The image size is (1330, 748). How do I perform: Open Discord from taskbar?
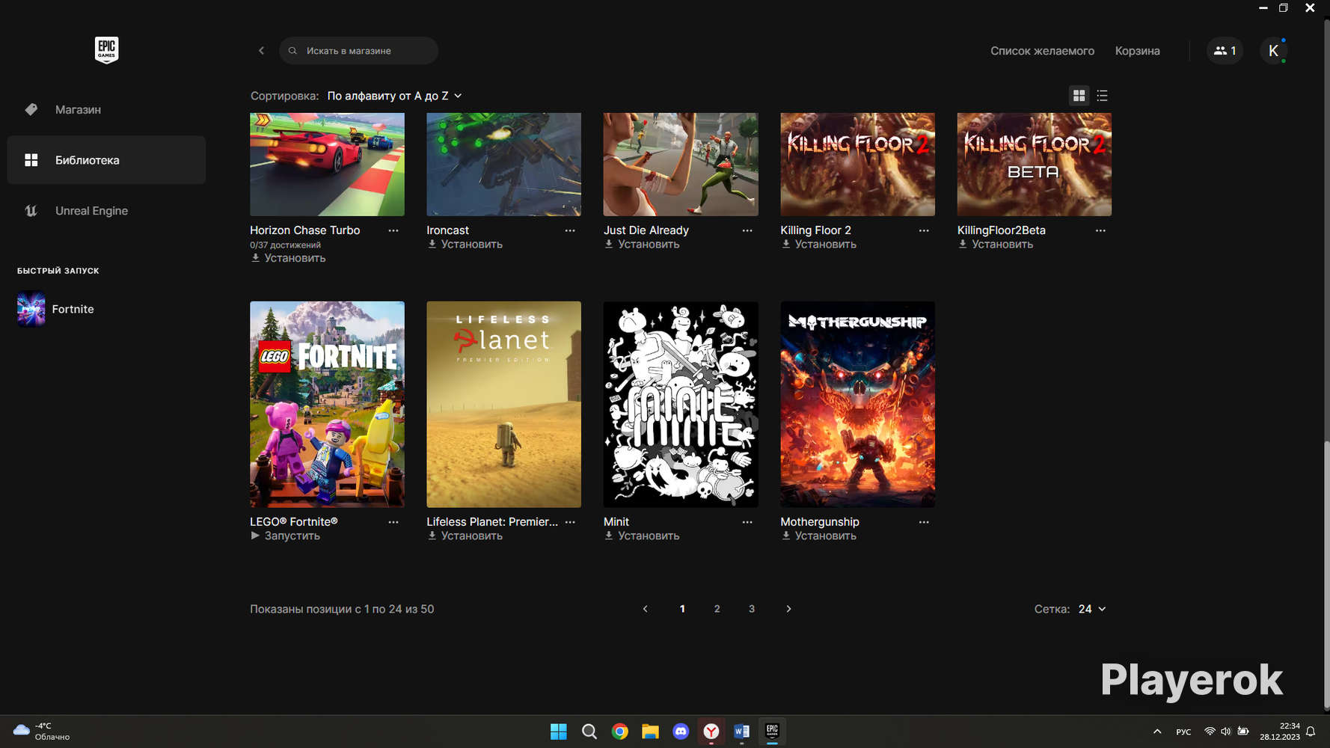click(681, 732)
